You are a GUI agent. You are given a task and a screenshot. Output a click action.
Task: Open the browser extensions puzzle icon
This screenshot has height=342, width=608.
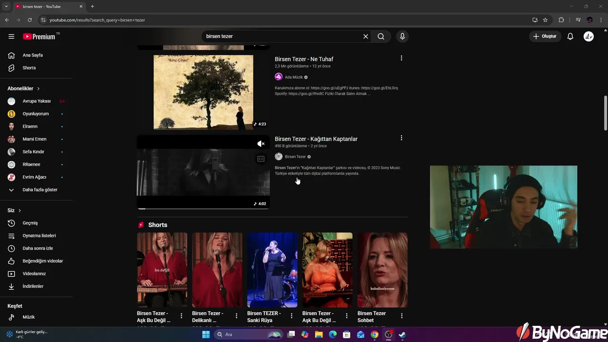click(561, 20)
